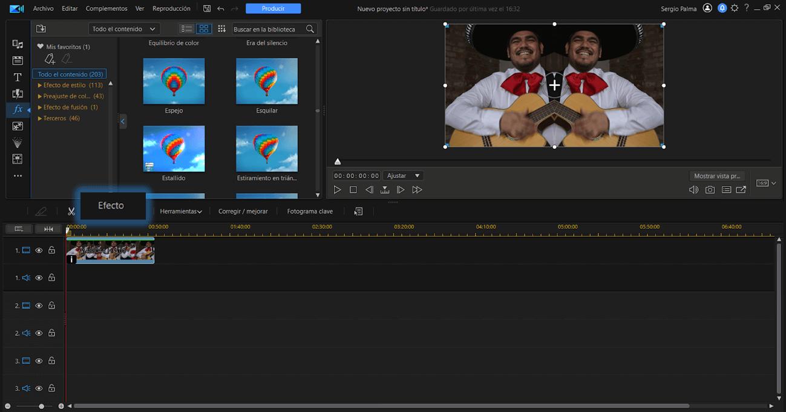Open the Reproducción menu
Viewport: 786px width, 412px height.
point(171,8)
